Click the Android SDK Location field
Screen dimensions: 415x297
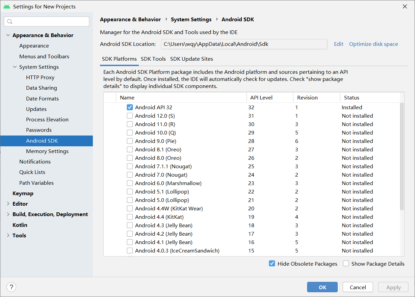click(244, 44)
